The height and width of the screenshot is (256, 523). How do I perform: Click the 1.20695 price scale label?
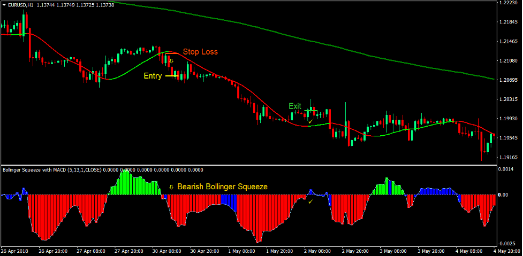(507, 80)
